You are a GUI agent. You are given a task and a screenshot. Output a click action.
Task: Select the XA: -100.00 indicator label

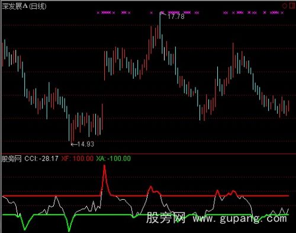pyautogui.click(x=114, y=158)
